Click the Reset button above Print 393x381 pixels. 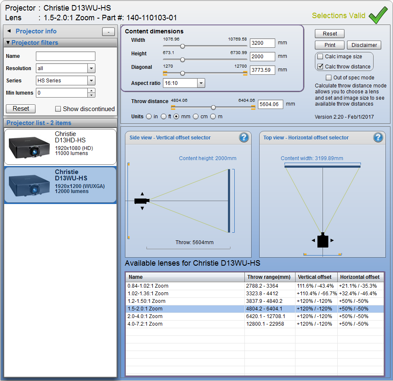(330, 34)
